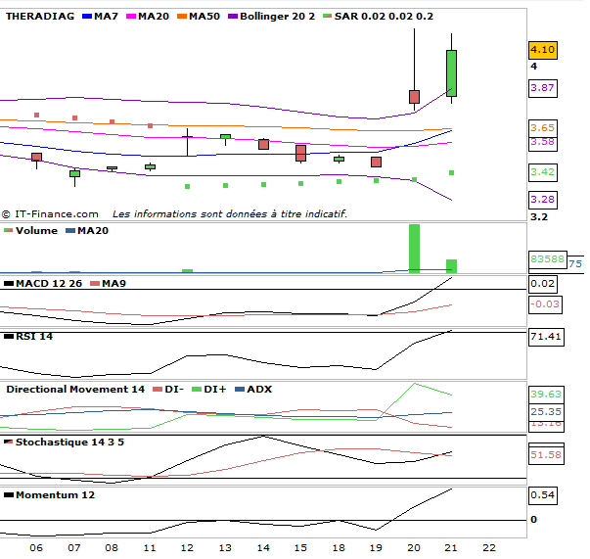Click the orange 3.65 MA50 value box
Image resolution: width=590 pixels, height=559 pixels.
(543, 128)
